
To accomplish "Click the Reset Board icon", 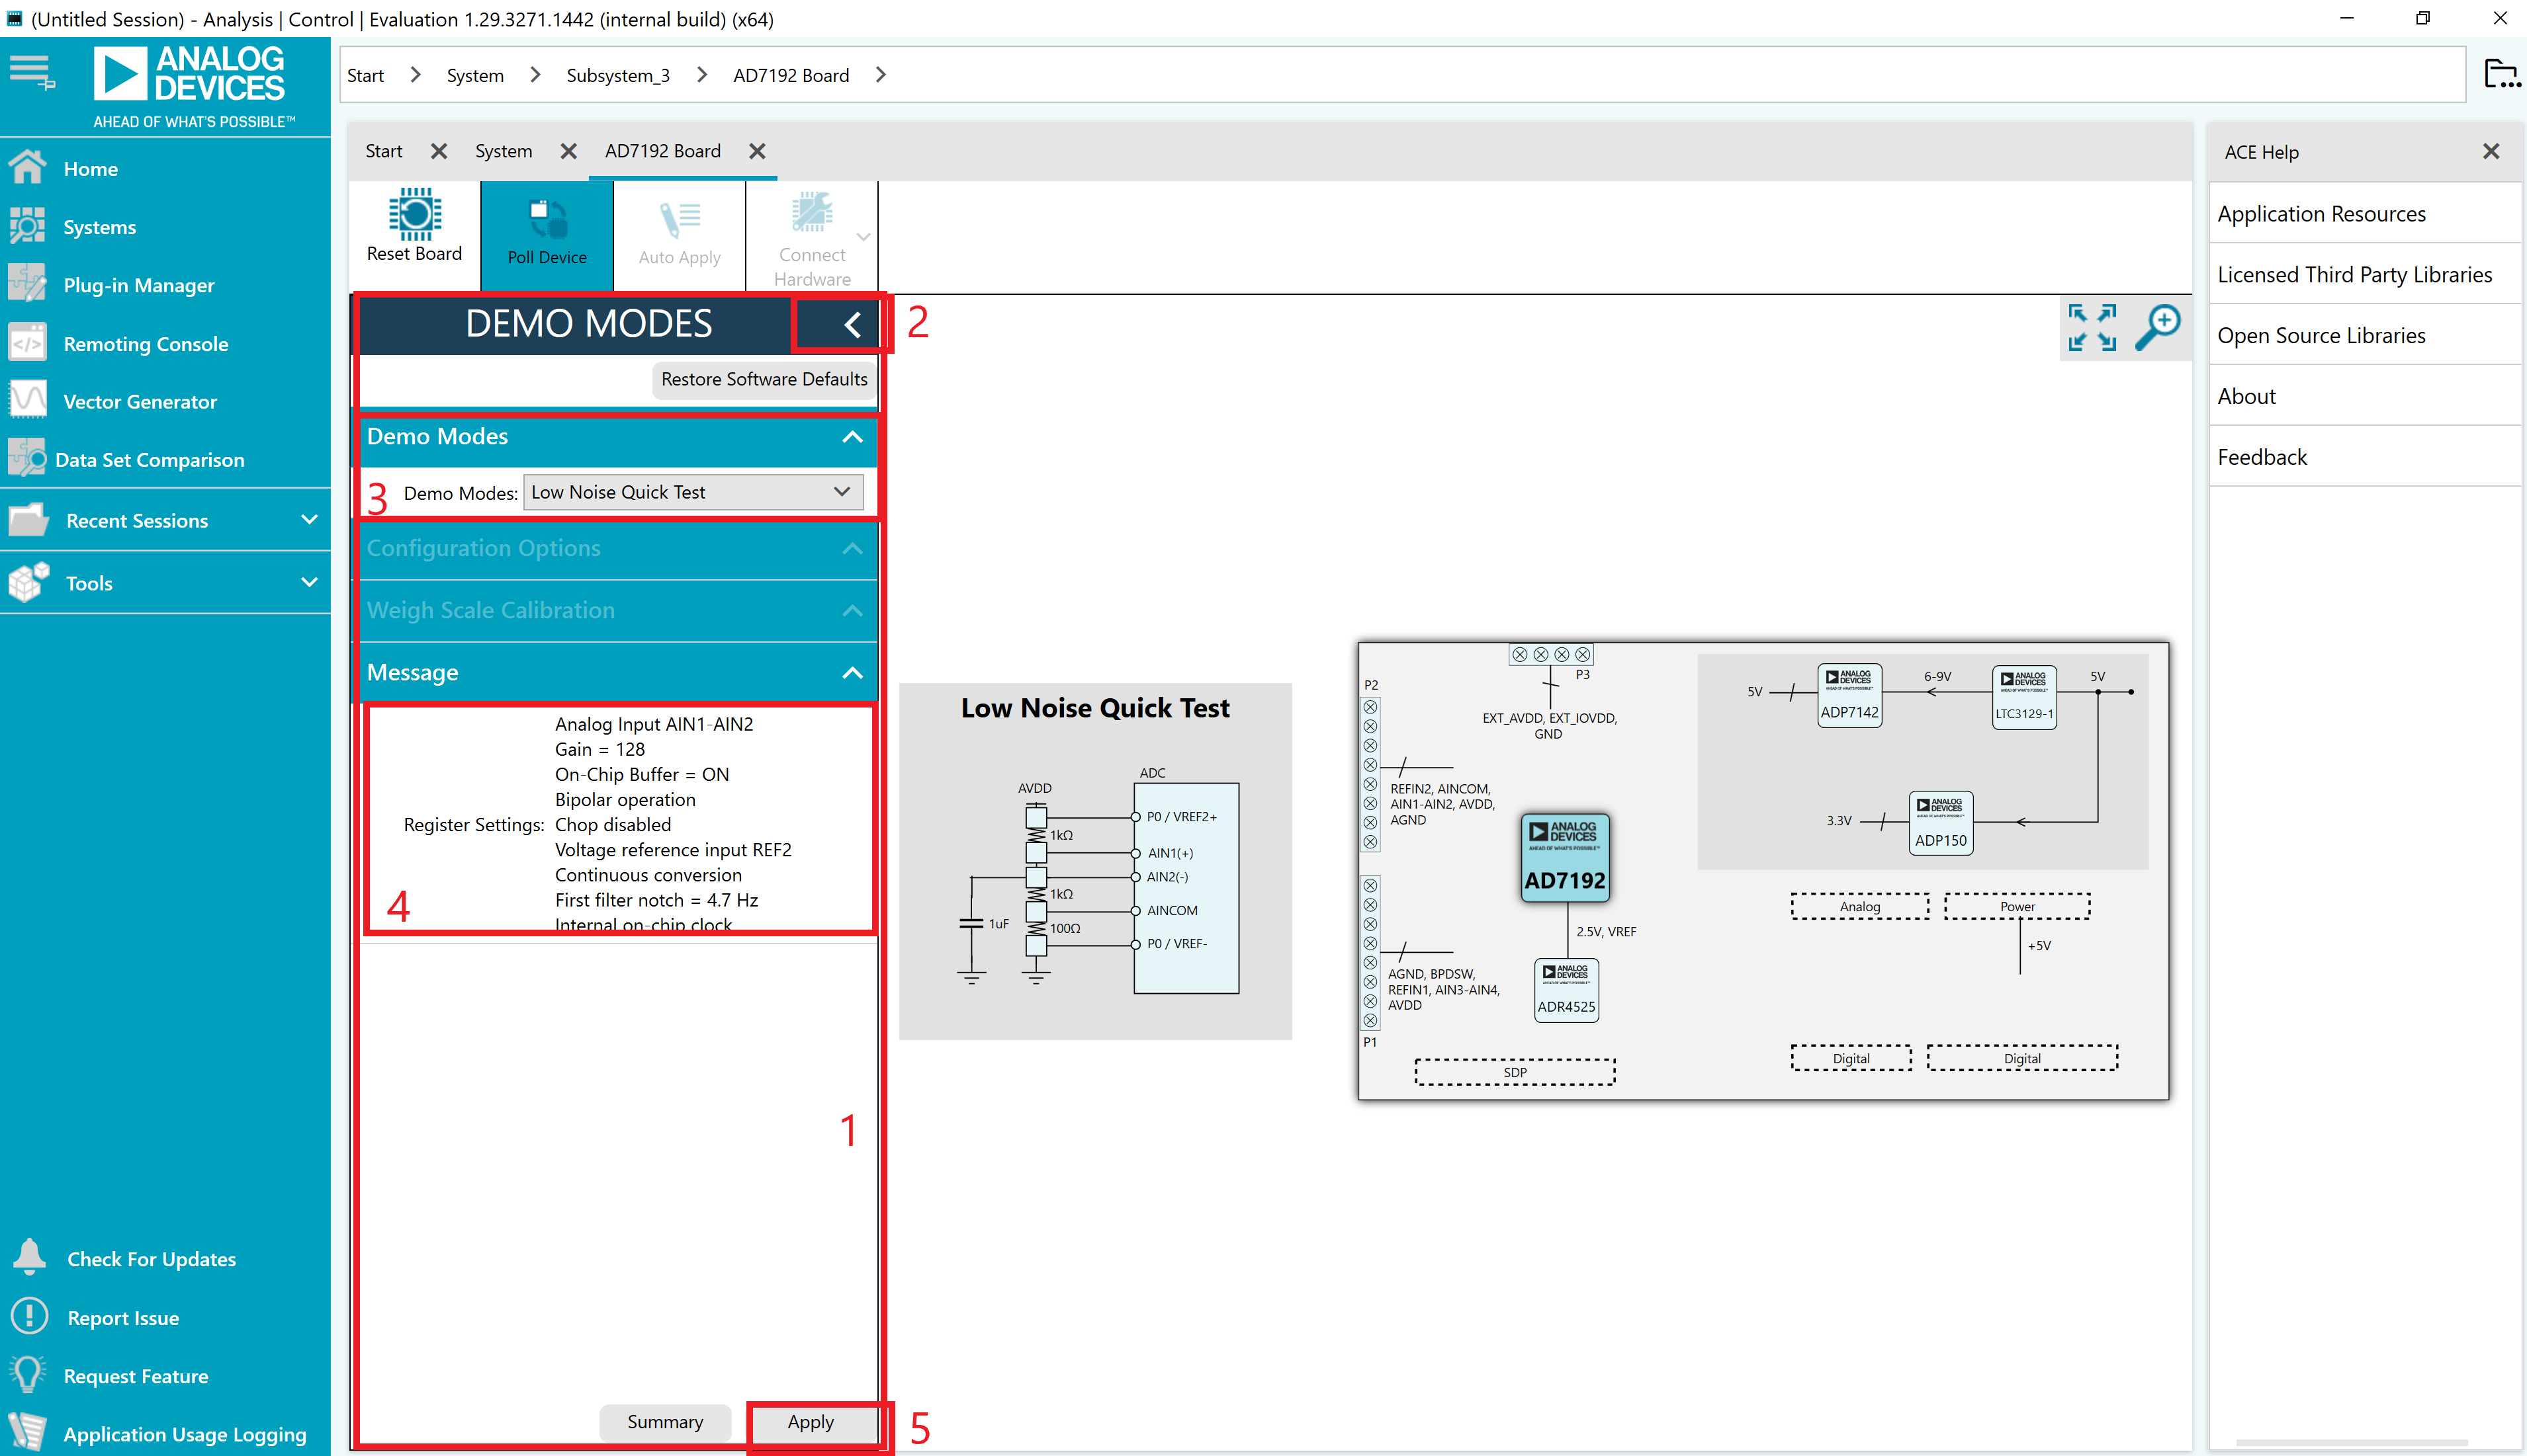I will point(414,214).
